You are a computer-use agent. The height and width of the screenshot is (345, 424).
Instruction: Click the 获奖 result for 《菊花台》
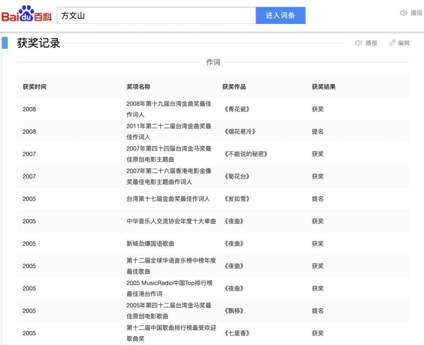coord(318,176)
